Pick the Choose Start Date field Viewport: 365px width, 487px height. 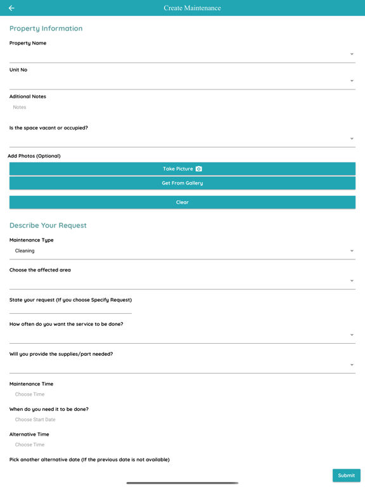click(35, 420)
